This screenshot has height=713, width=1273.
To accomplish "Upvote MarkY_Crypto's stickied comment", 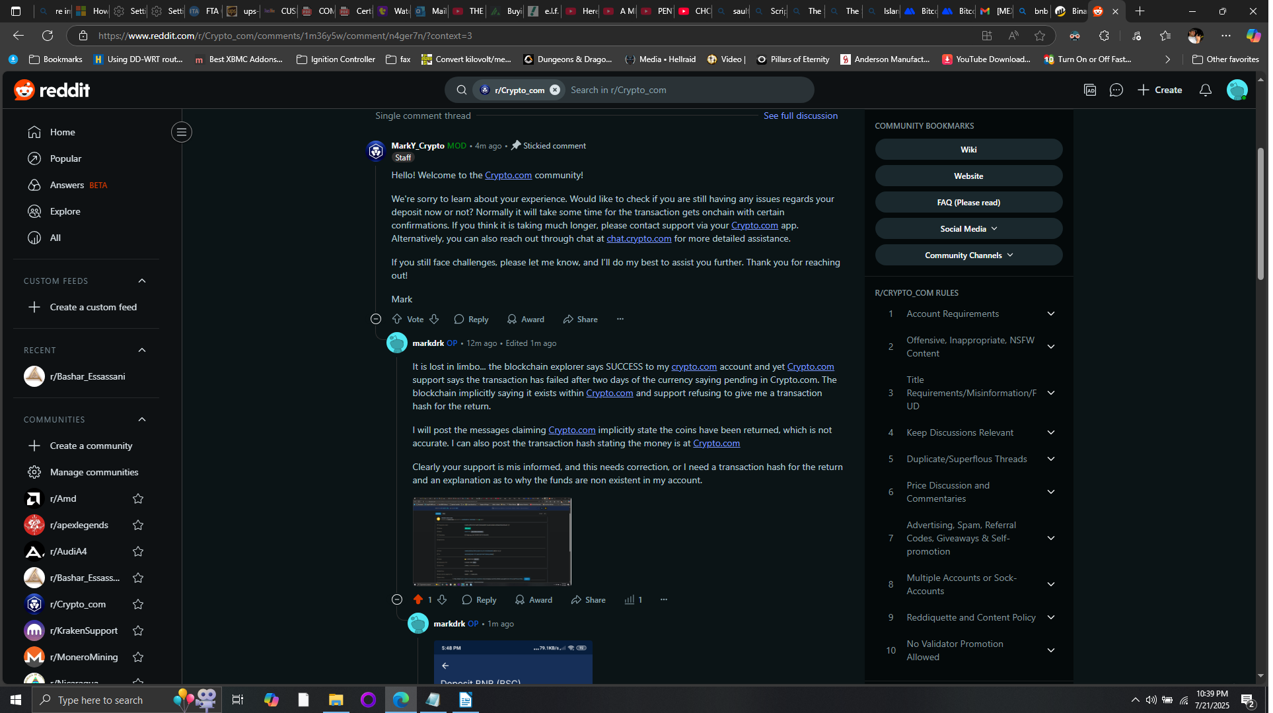I will 398,320.
